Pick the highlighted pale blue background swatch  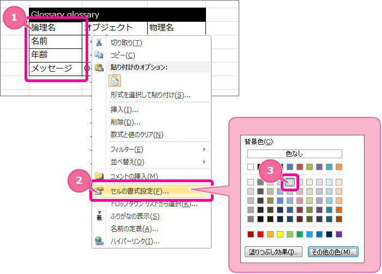pyautogui.click(x=290, y=182)
